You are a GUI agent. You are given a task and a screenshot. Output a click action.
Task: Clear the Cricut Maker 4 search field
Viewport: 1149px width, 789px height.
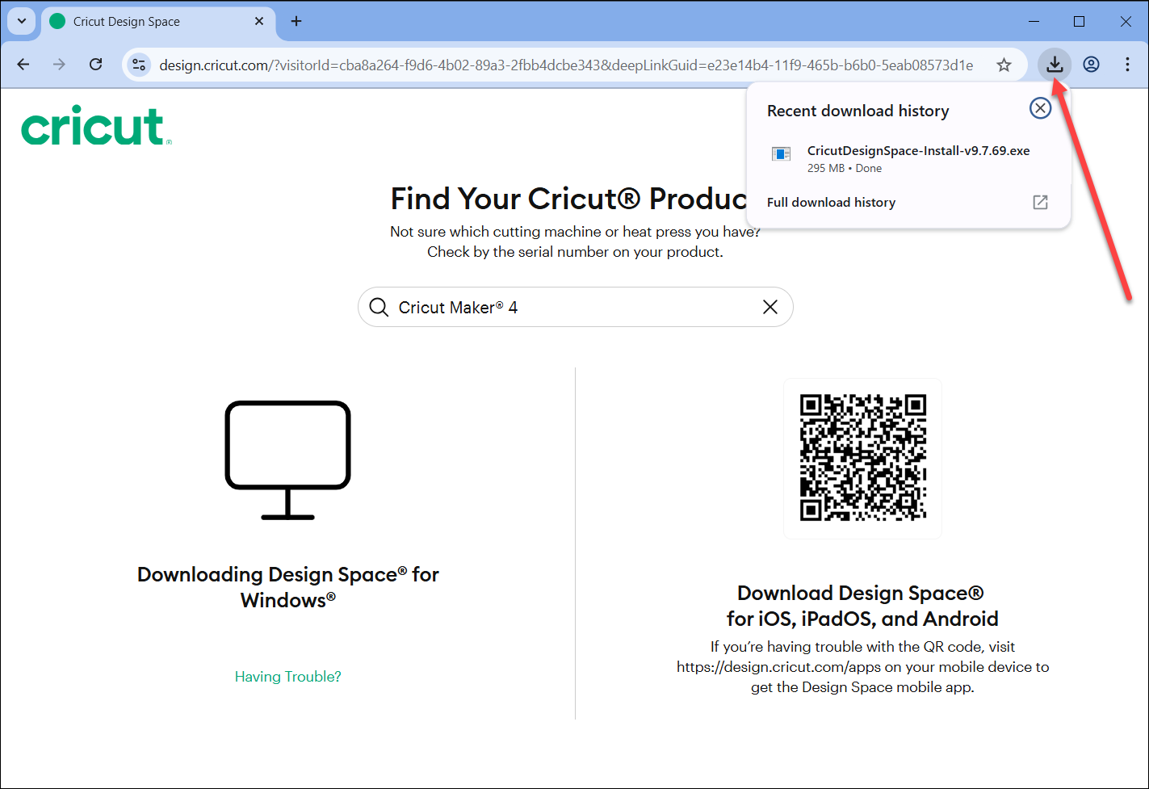click(x=769, y=307)
